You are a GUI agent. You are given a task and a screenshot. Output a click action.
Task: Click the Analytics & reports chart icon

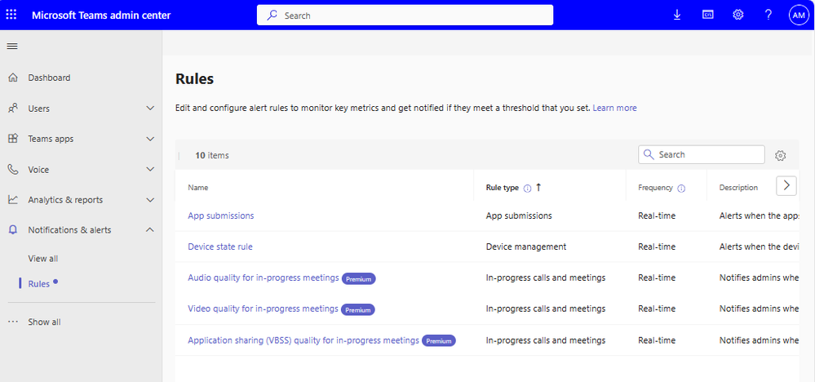tap(14, 200)
